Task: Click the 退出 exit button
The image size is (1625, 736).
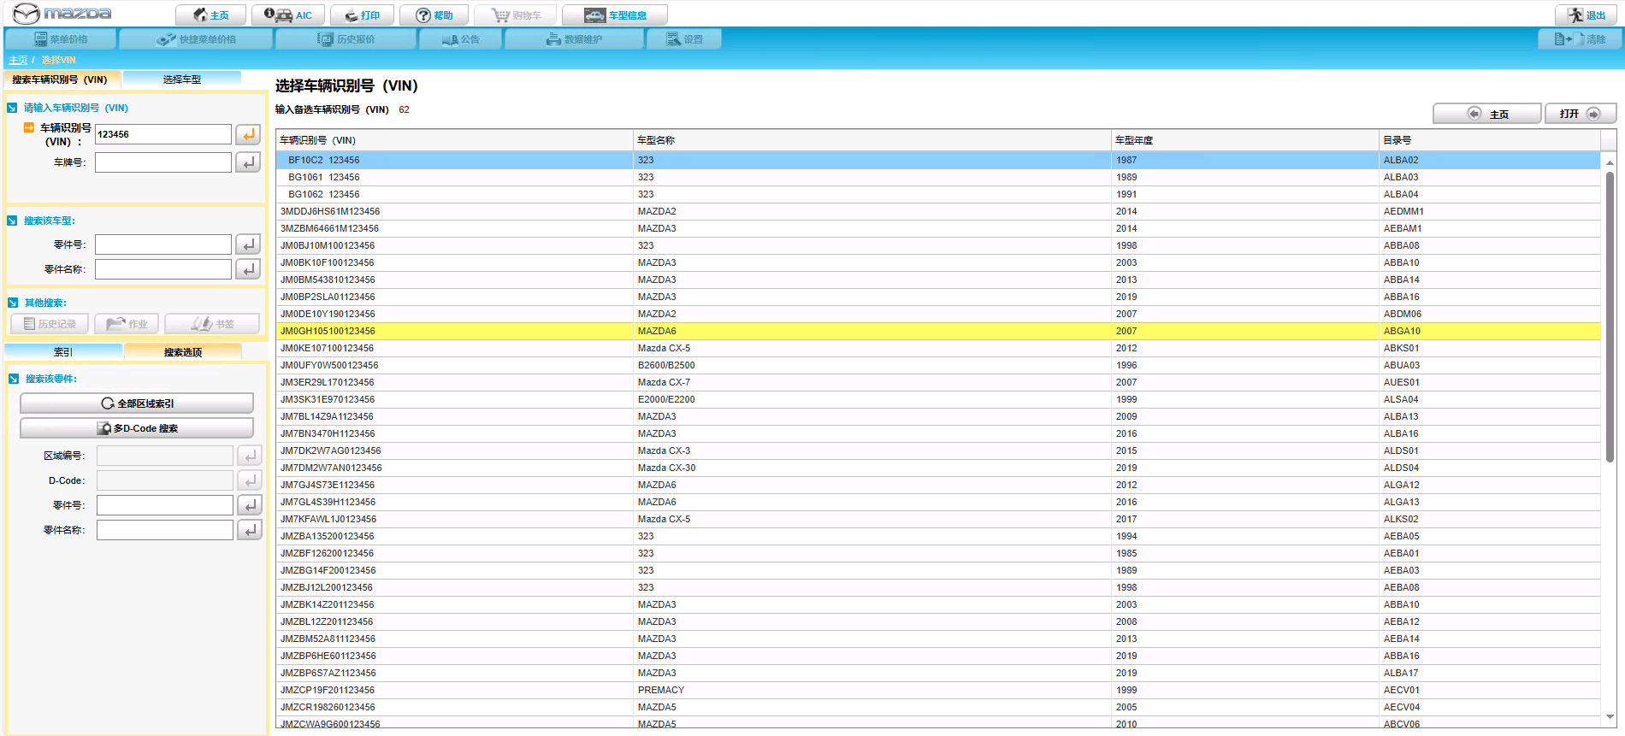Action: (x=1587, y=15)
